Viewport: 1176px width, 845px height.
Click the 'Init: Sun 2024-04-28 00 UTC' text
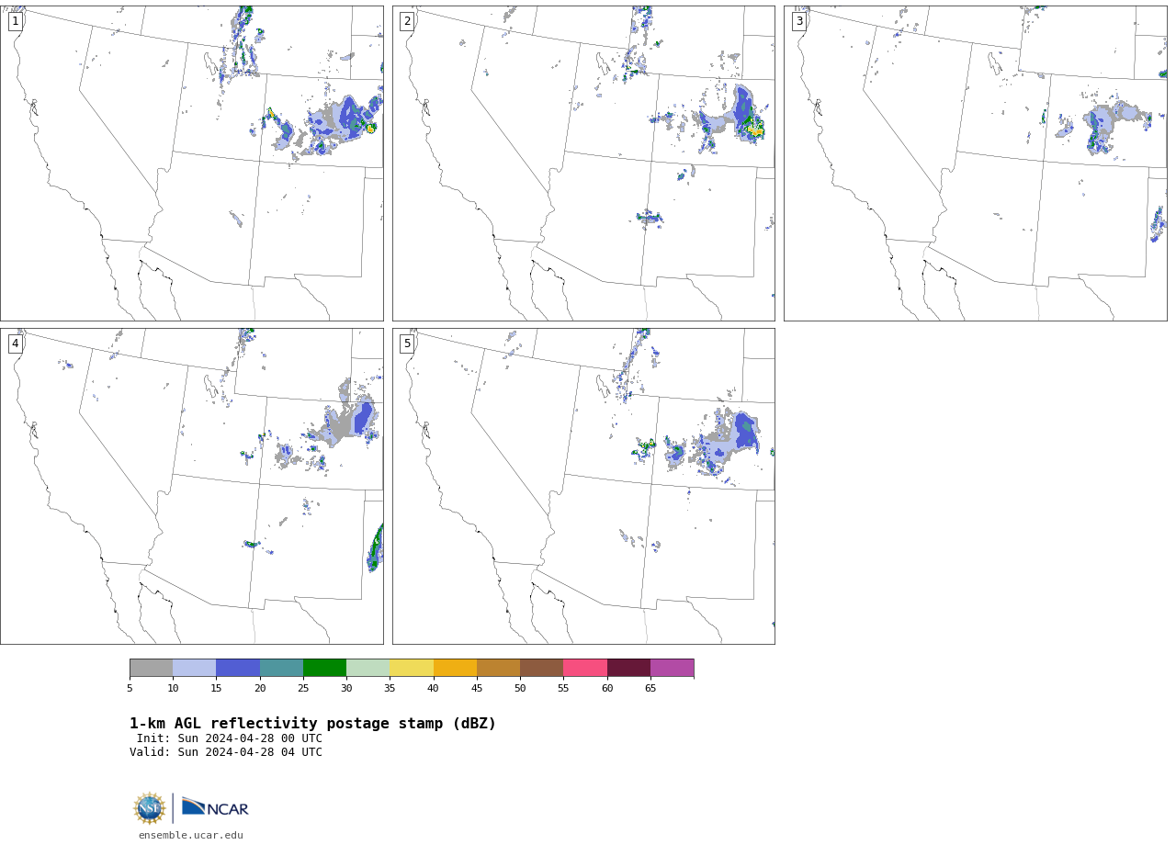[230, 738]
